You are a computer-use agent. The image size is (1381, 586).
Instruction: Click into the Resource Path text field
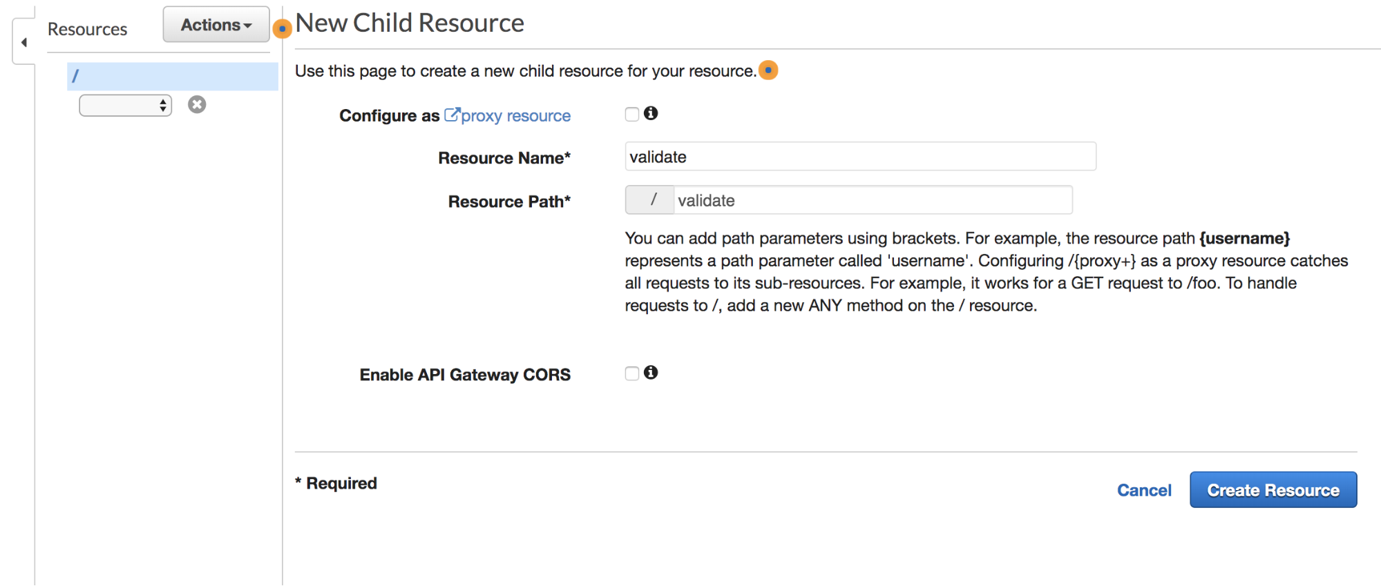click(x=872, y=200)
